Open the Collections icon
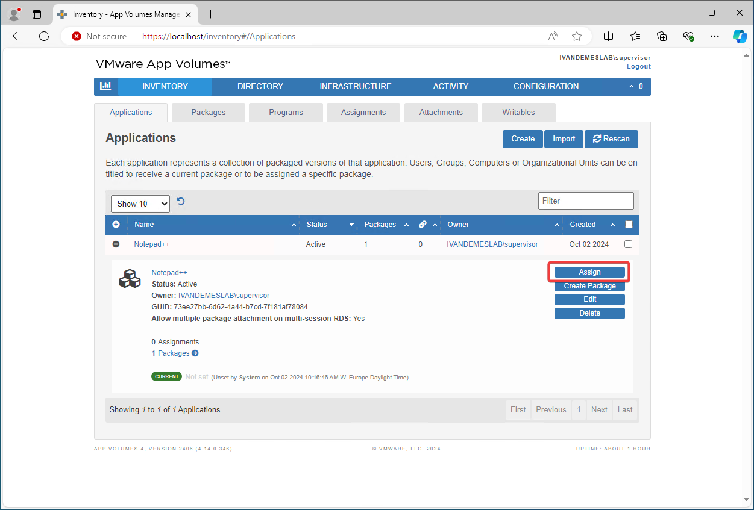This screenshot has height=510, width=754. coord(662,36)
